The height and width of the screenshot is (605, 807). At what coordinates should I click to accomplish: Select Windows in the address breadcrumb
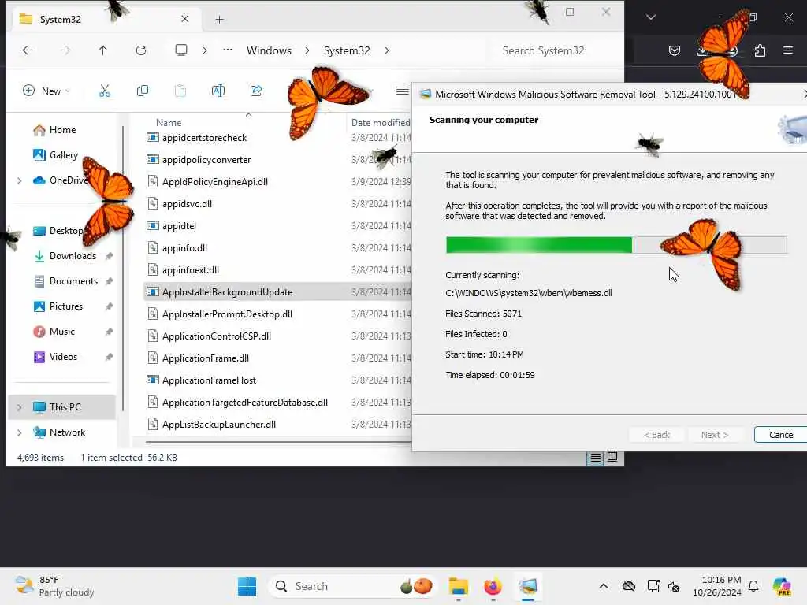[x=269, y=50]
